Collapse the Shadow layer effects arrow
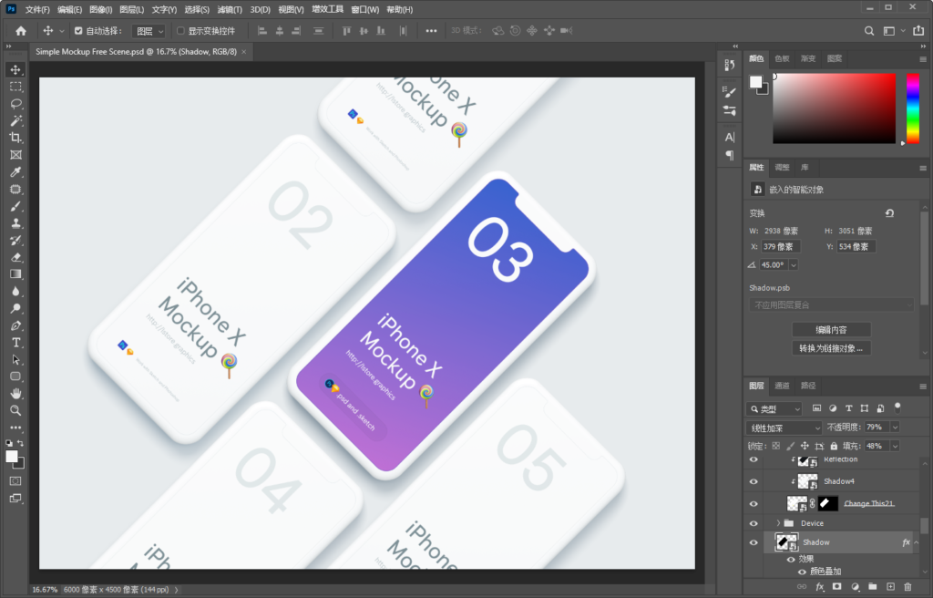Viewport: 933px width, 598px height. (x=917, y=542)
